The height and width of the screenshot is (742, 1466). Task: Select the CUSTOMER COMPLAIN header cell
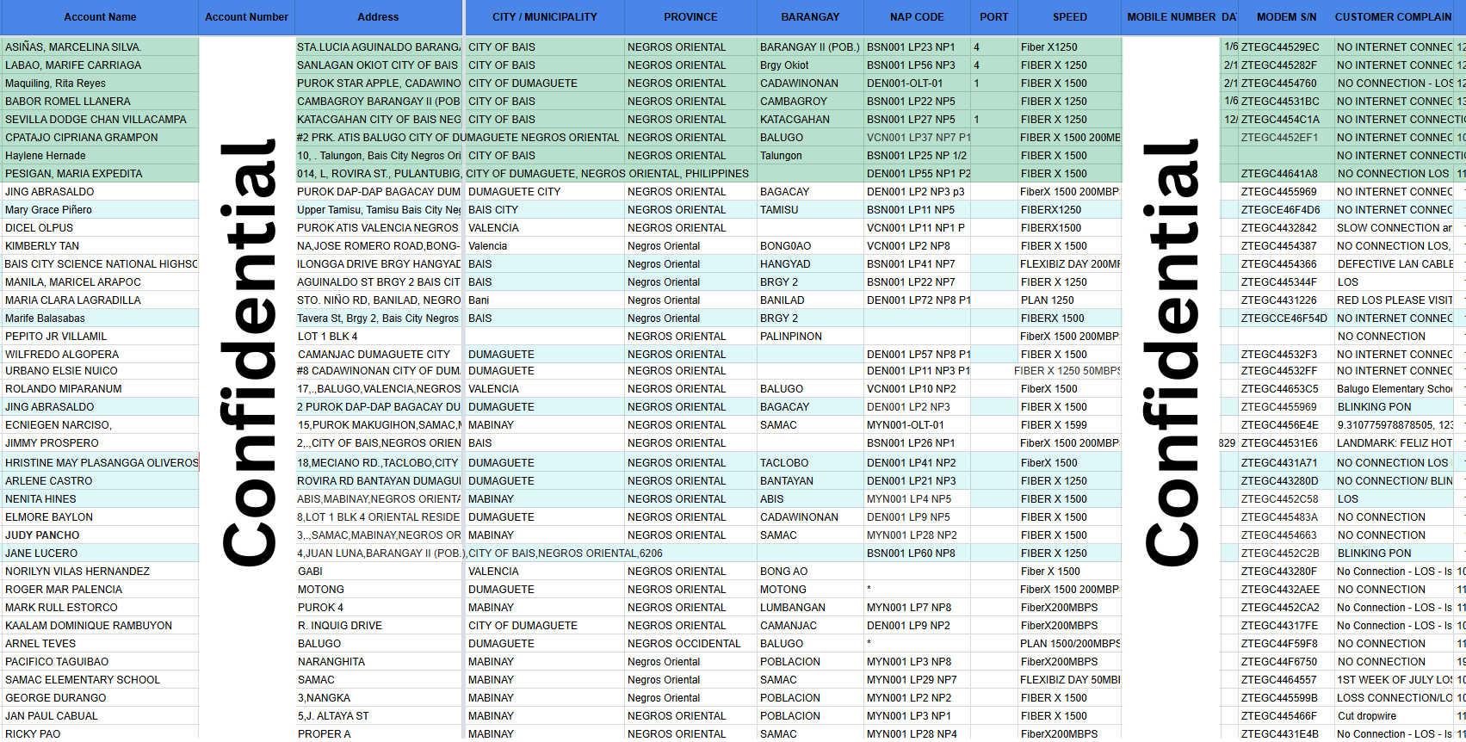coord(1394,17)
